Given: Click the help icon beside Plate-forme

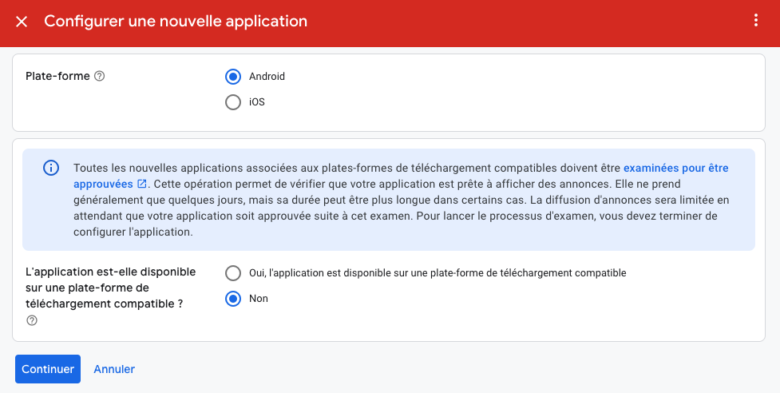Looking at the screenshot, I should coord(100,76).
